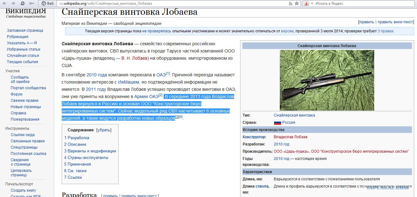Open 'не проверялась' notice link

157,31
